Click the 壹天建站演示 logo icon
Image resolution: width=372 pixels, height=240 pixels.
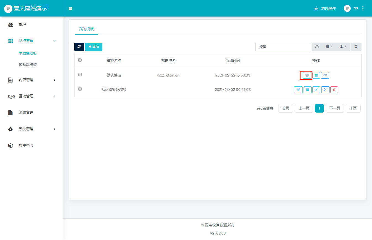point(8,9)
